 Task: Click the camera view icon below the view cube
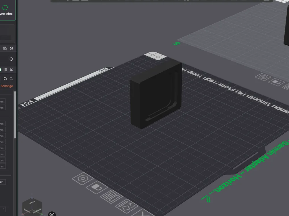pos(52,214)
